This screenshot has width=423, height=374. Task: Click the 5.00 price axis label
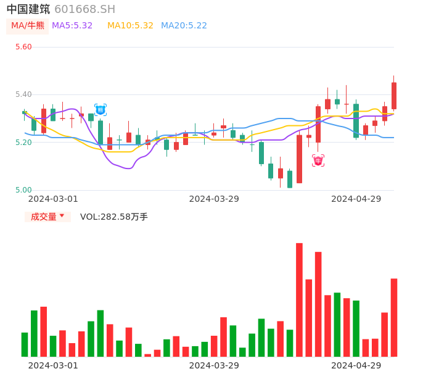click(x=23, y=190)
